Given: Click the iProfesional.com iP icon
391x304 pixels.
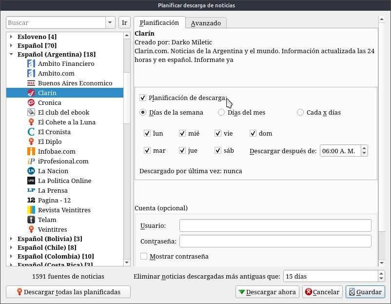Looking at the screenshot, I should 31,161.
